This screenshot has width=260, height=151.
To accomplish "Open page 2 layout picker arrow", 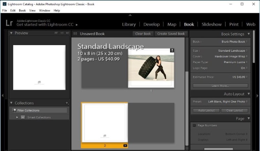I will (x=125, y=145).
